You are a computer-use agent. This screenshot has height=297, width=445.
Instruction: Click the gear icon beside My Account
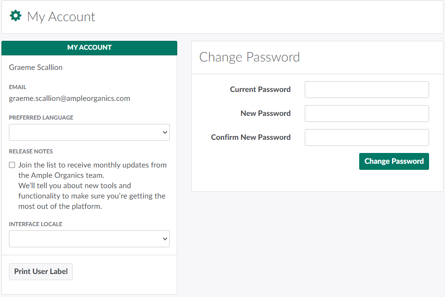tap(15, 16)
